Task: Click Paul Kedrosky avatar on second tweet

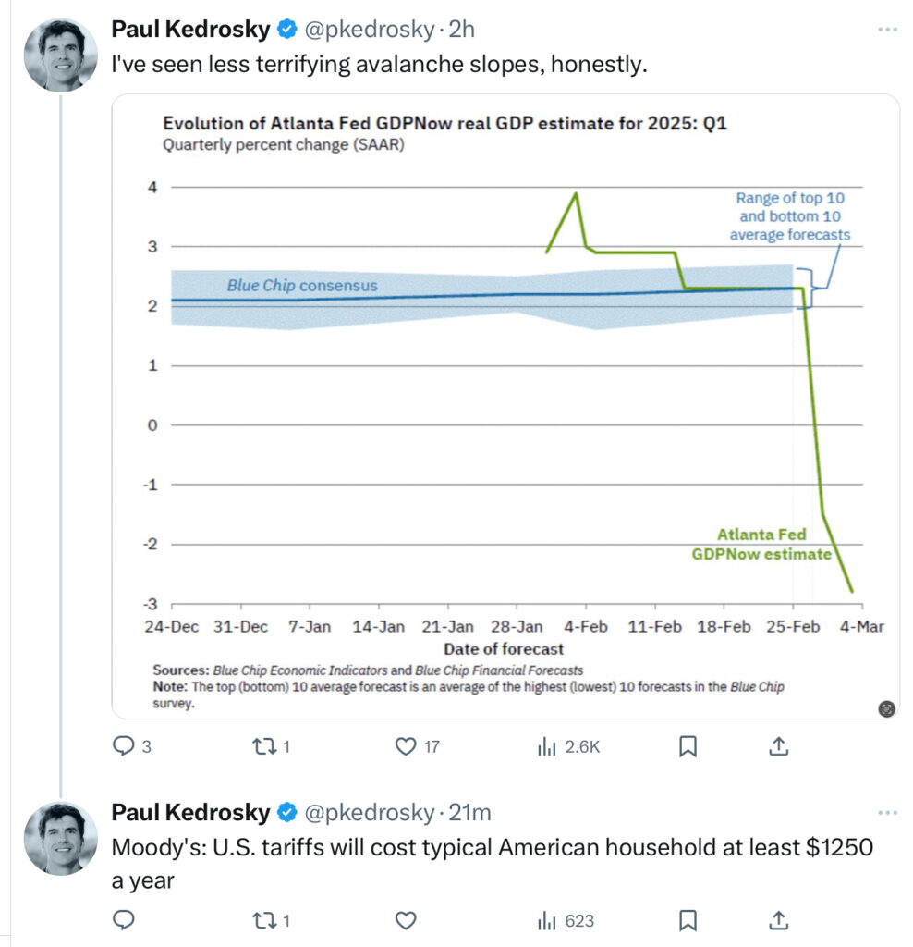Action: coord(61,837)
